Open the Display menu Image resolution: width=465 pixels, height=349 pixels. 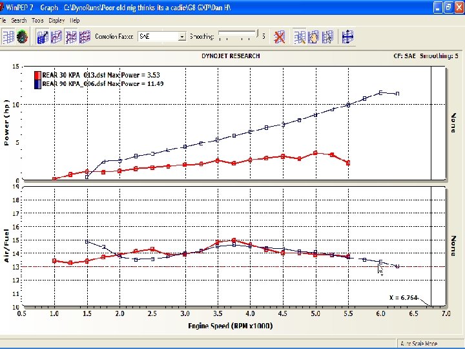point(57,21)
